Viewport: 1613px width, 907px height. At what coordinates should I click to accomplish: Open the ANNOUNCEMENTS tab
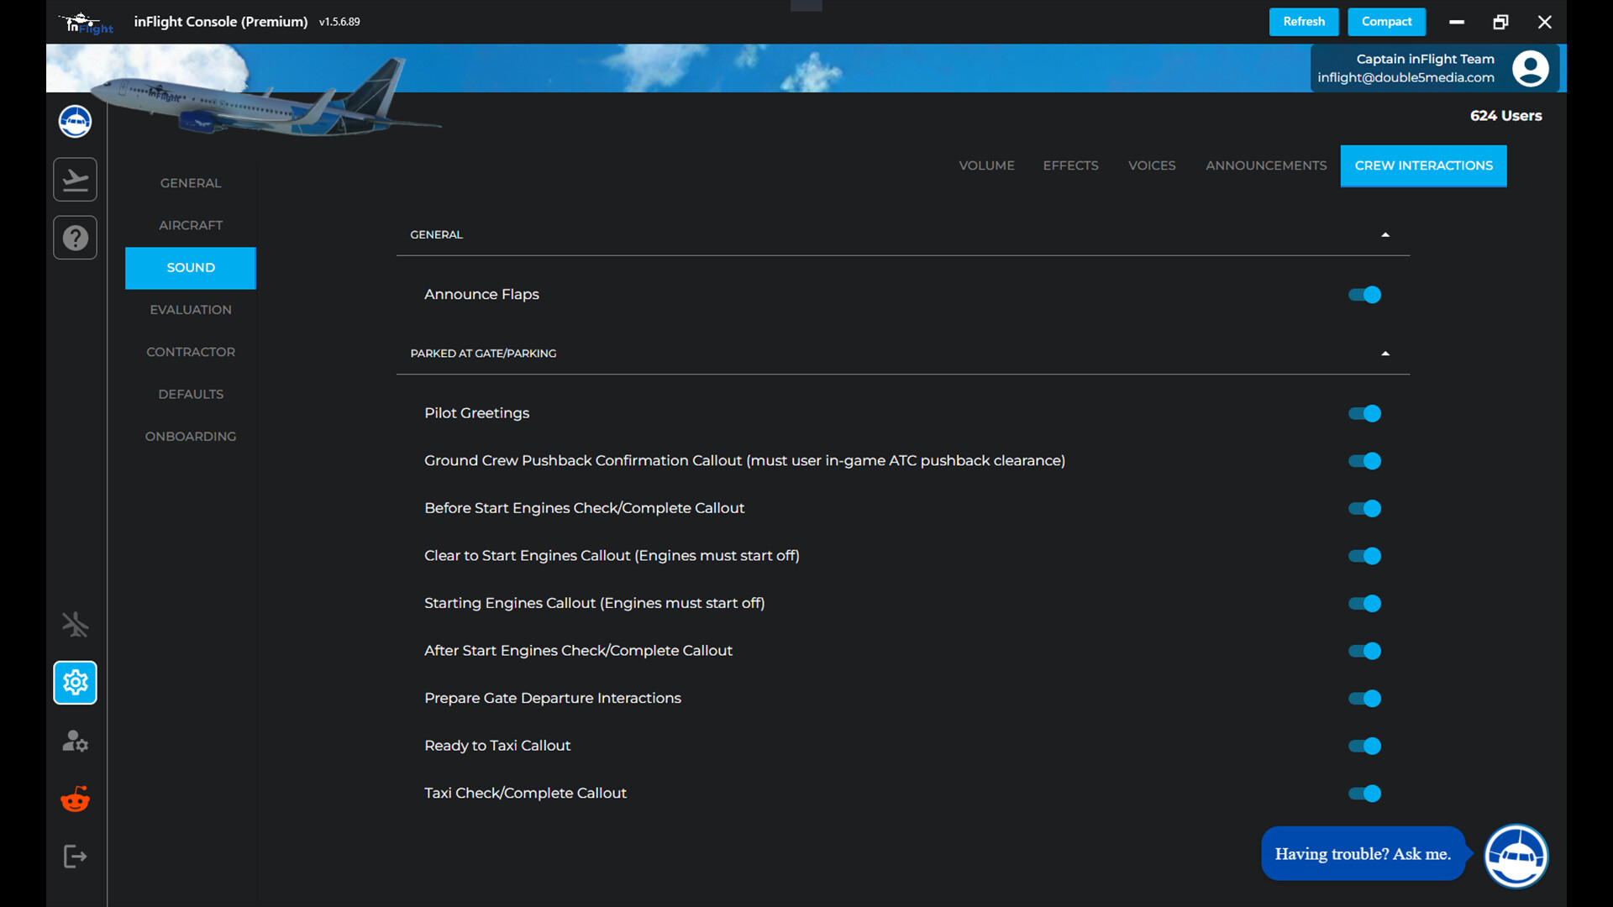tap(1266, 165)
